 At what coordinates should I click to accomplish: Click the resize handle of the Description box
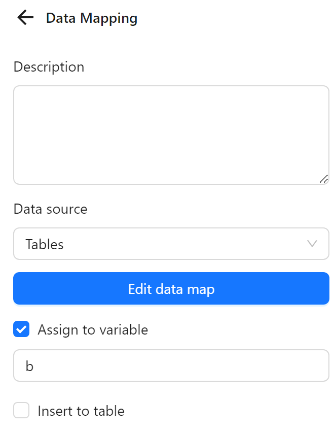pos(325,178)
